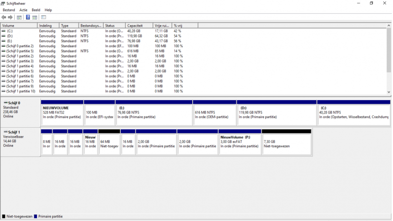This screenshot has height=221, width=393.
Task: Click the rightmost toolbar icon
Action: coord(43,18)
